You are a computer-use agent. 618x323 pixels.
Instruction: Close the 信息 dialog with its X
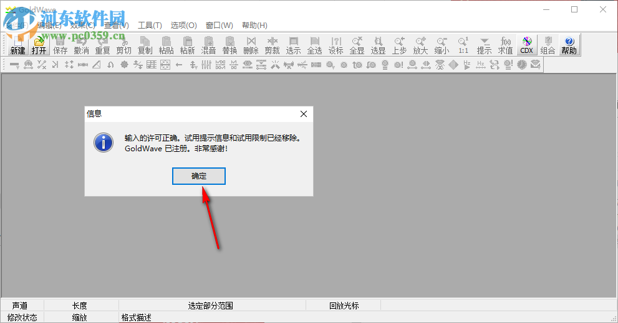(x=304, y=114)
